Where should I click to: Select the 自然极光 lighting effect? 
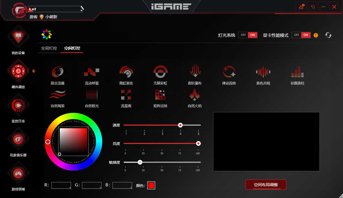click(92, 98)
